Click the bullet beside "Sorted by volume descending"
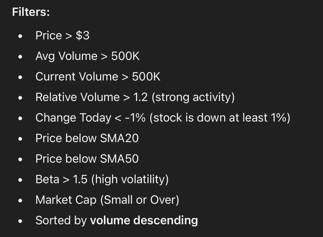The height and width of the screenshot is (237, 323). pos(20,221)
